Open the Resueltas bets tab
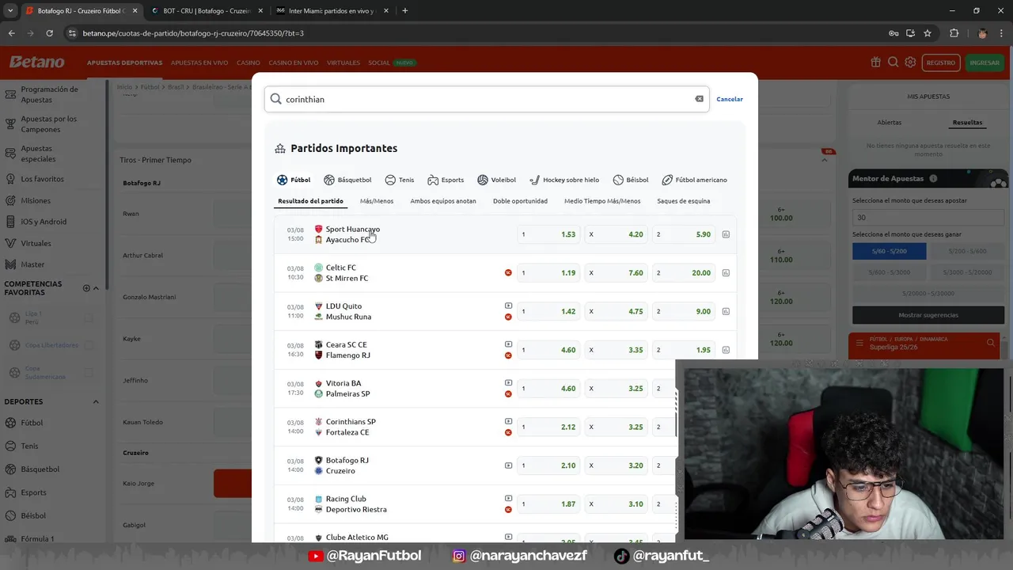Viewport: 1013px width, 570px height. coord(967,123)
